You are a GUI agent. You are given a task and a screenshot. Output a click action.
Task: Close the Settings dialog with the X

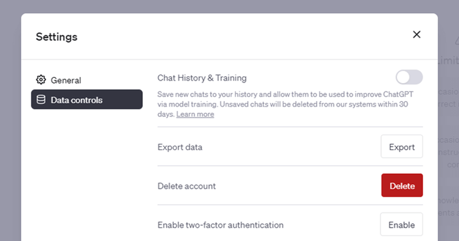coord(417,34)
